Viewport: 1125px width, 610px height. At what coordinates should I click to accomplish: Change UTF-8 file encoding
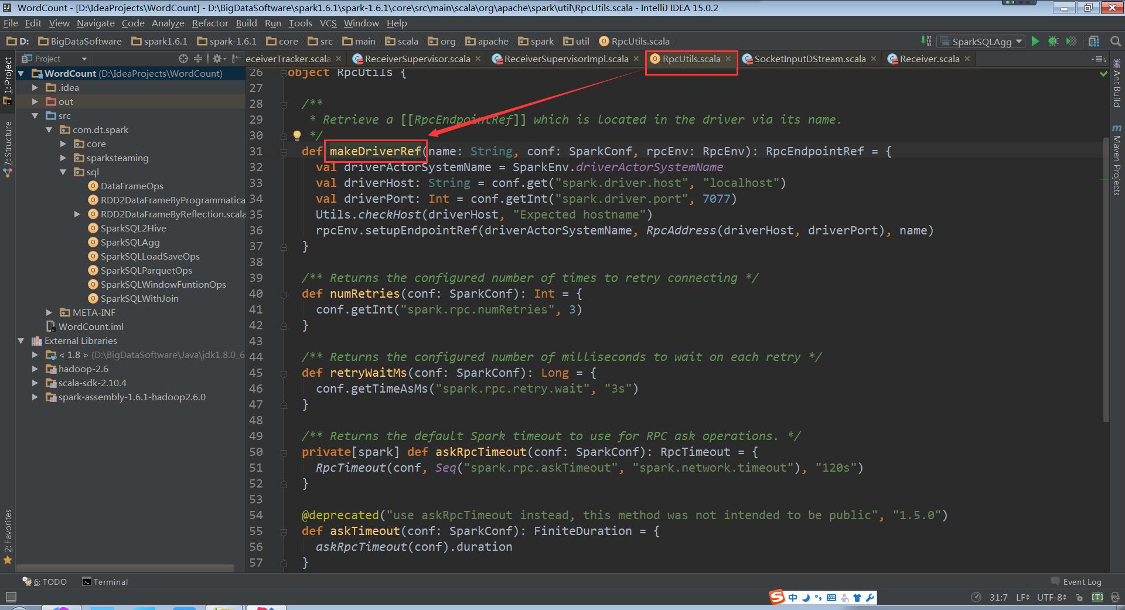[x=1052, y=597]
